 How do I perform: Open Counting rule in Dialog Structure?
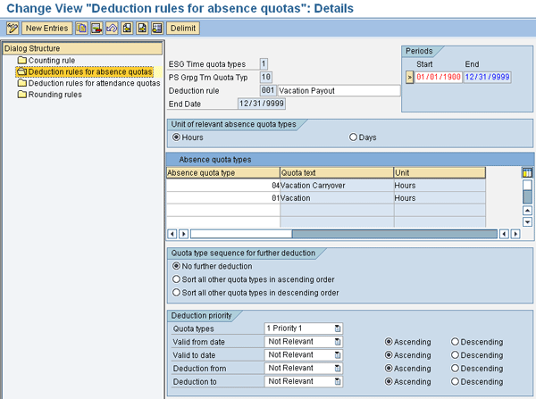click(52, 61)
